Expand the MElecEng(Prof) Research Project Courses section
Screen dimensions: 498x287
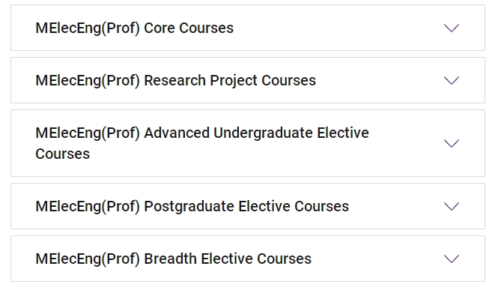pyautogui.click(x=248, y=80)
